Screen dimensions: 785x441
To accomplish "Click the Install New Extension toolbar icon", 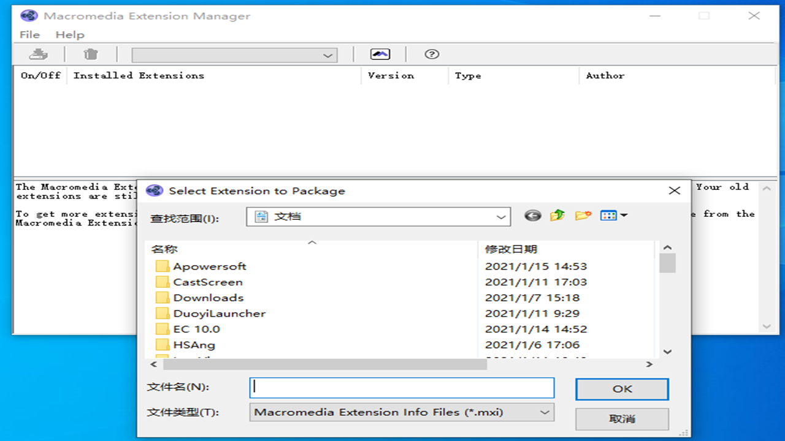I will click(39, 55).
